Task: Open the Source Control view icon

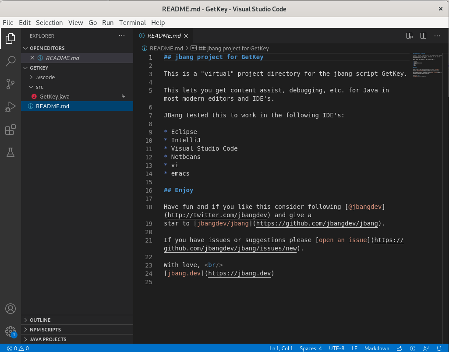Action: (x=11, y=84)
